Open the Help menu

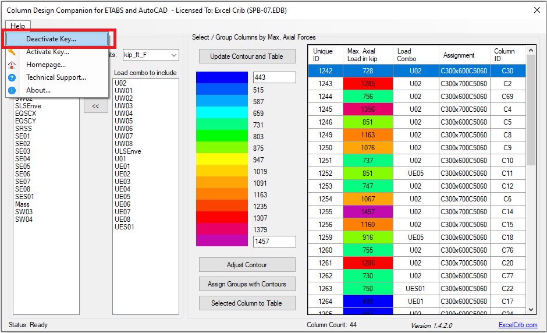tap(17, 26)
